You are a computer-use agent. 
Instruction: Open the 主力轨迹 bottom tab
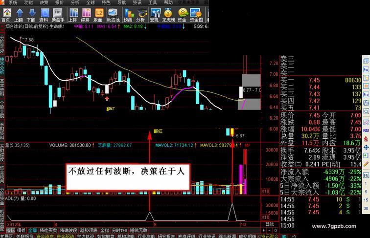click(x=86, y=236)
